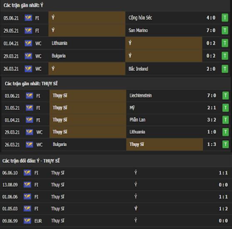Click the 7:0 score for Ý vs San Marino
The image size is (232, 229).
211,30
